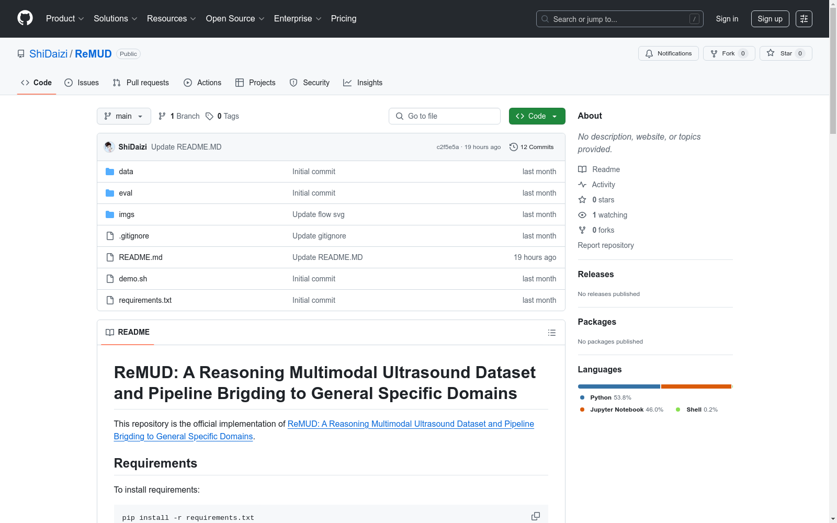This screenshot has height=523, width=837.
Task: Click the tag icon for Tags
Action: pyautogui.click(x=209, y=116)
